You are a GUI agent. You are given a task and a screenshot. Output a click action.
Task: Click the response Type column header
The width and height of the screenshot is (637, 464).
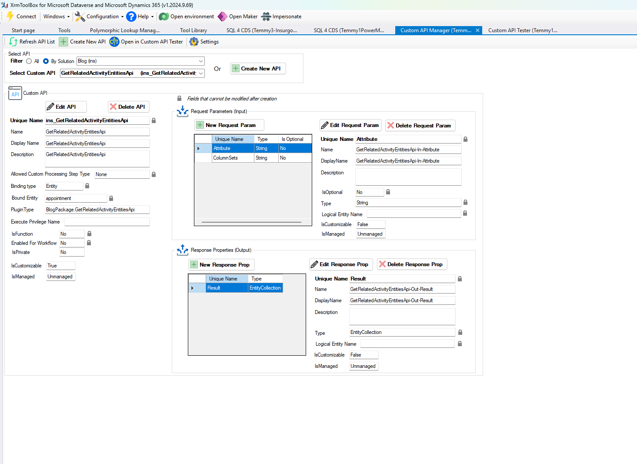[x=266, y=279]
